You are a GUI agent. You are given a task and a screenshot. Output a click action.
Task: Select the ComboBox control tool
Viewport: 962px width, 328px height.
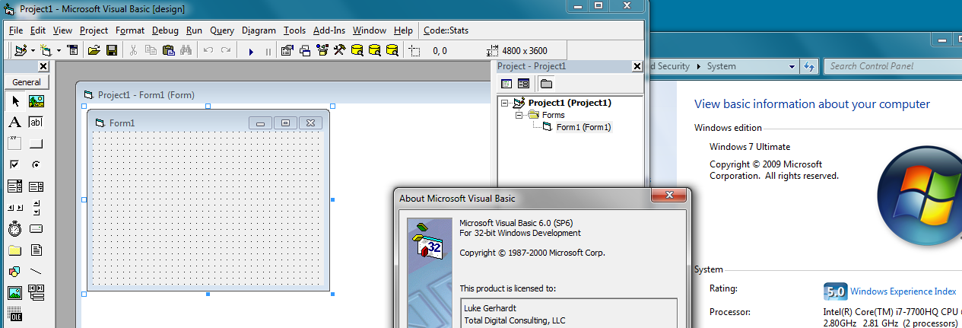point(14,186)
